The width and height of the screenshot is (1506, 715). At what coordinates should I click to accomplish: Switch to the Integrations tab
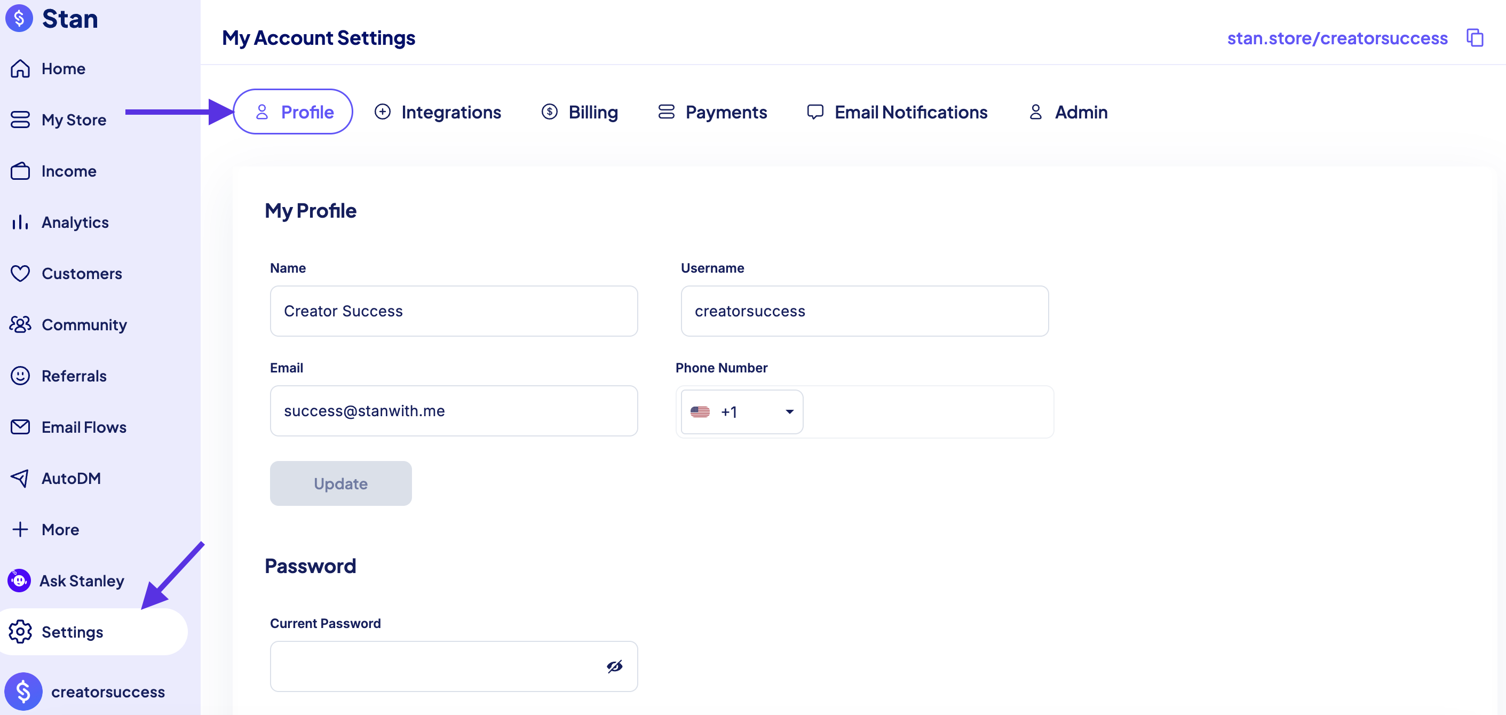point(437,112)
